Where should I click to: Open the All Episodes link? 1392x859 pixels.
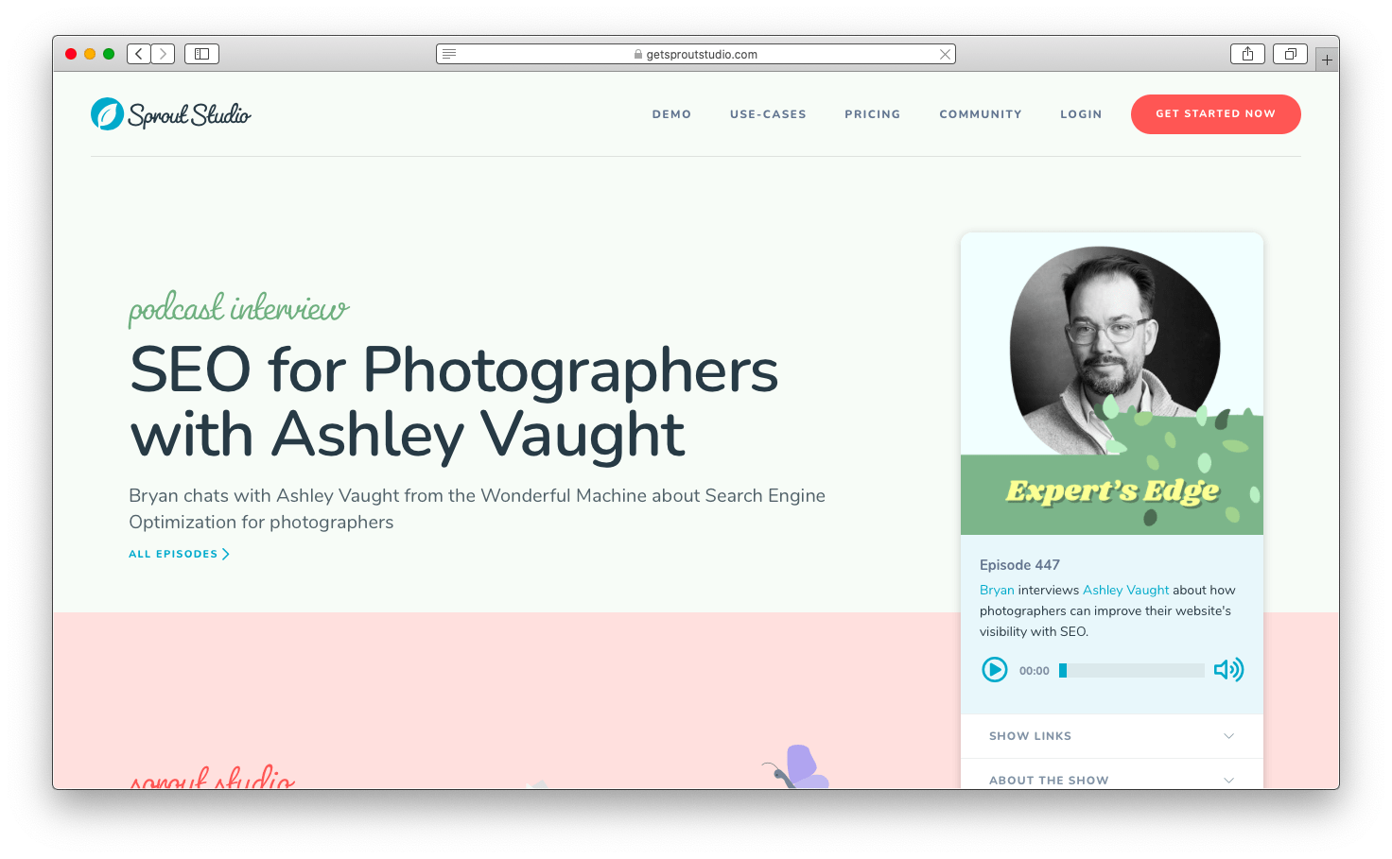pos(180,554)
